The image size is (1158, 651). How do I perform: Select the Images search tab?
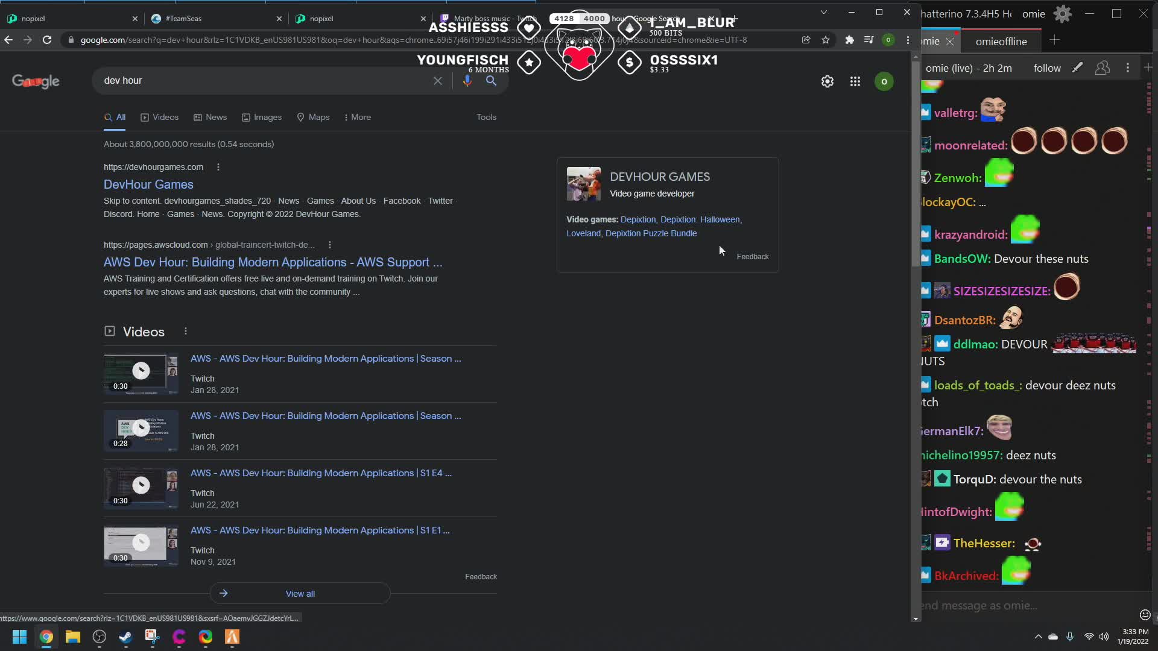[x=262, y=117]
